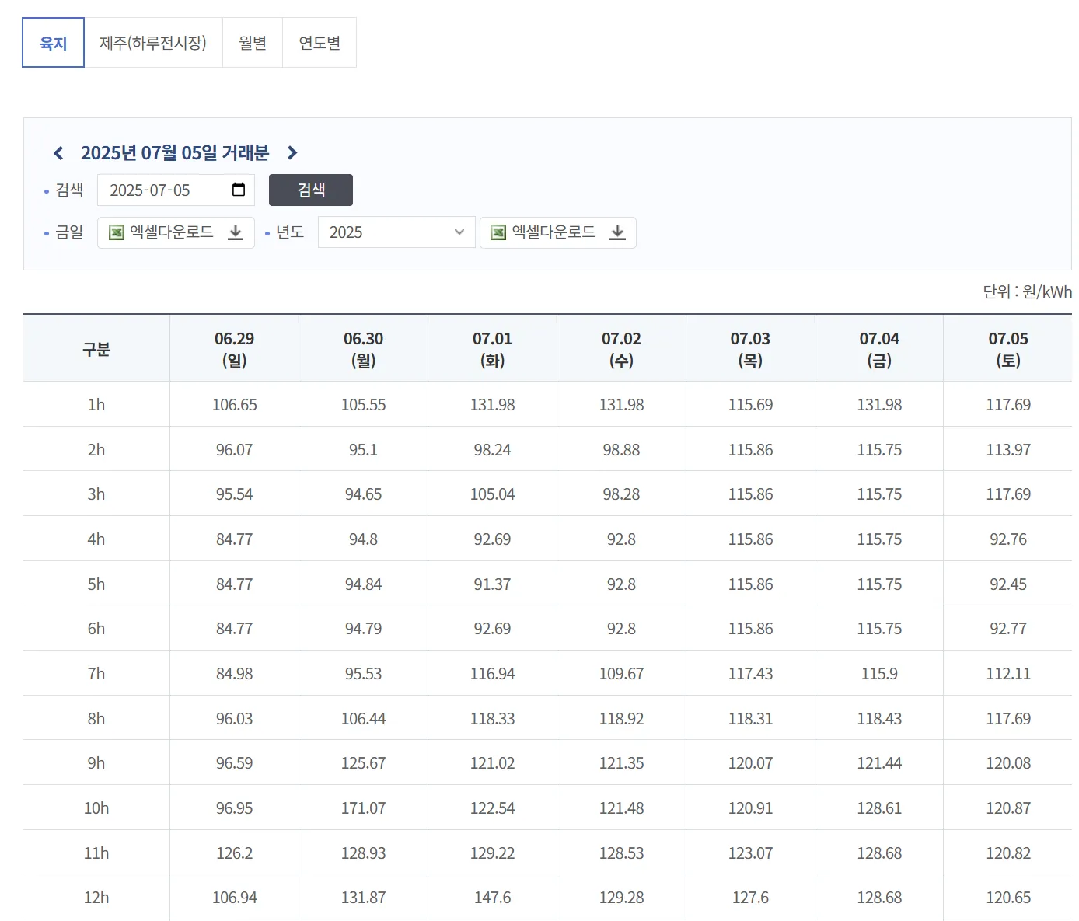
Task: Click the 07.05 (토) column header
Action: click(1008, 349)
